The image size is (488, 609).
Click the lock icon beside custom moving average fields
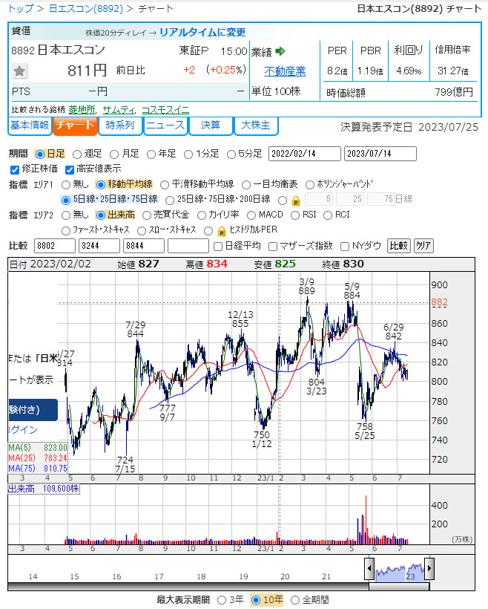[x=295, y=200]
